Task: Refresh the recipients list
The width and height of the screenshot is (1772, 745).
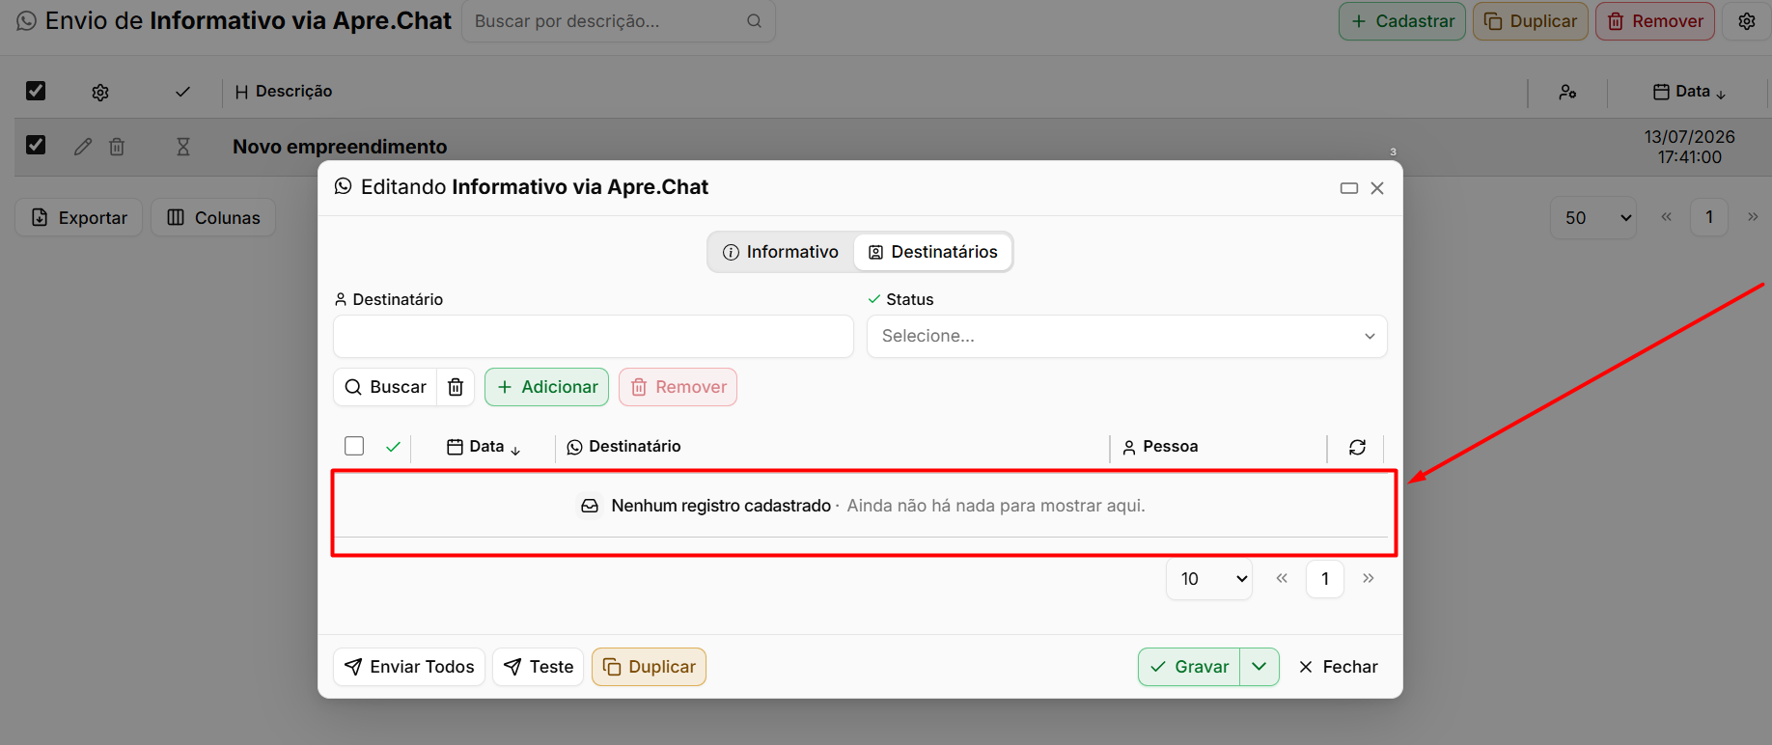Action: 1357,447
